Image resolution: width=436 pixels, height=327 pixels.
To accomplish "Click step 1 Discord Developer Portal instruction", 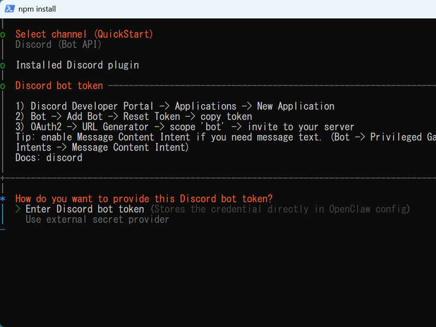I will tap(175, 106).
